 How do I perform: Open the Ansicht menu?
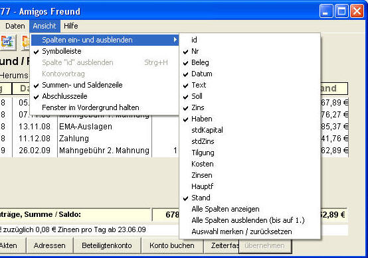point(45,26)
